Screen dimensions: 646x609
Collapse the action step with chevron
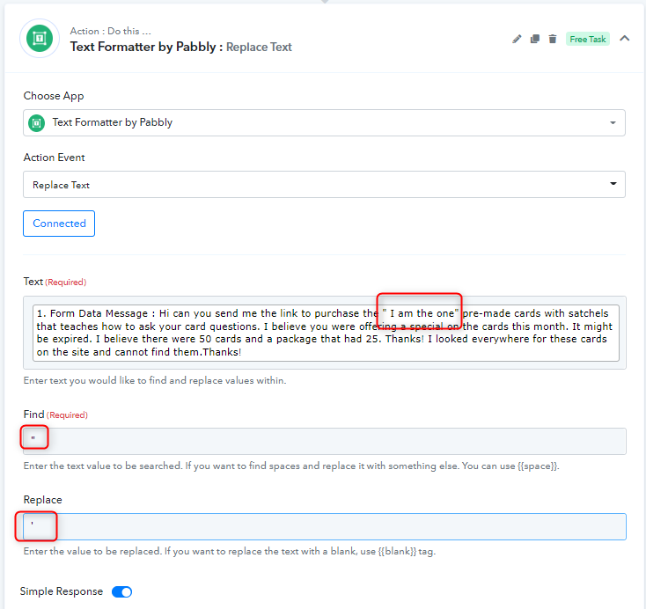coord(625,39)
